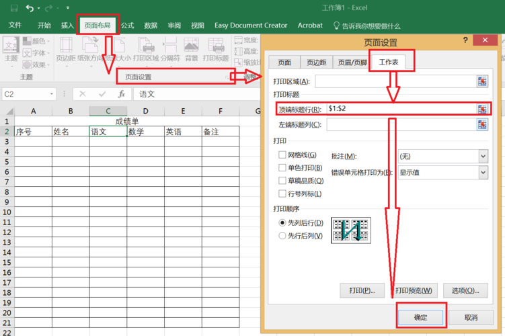Select the 工作表 dialog tab
The width and height of the screenshot is (505, 336).
[x=389, y=62]
